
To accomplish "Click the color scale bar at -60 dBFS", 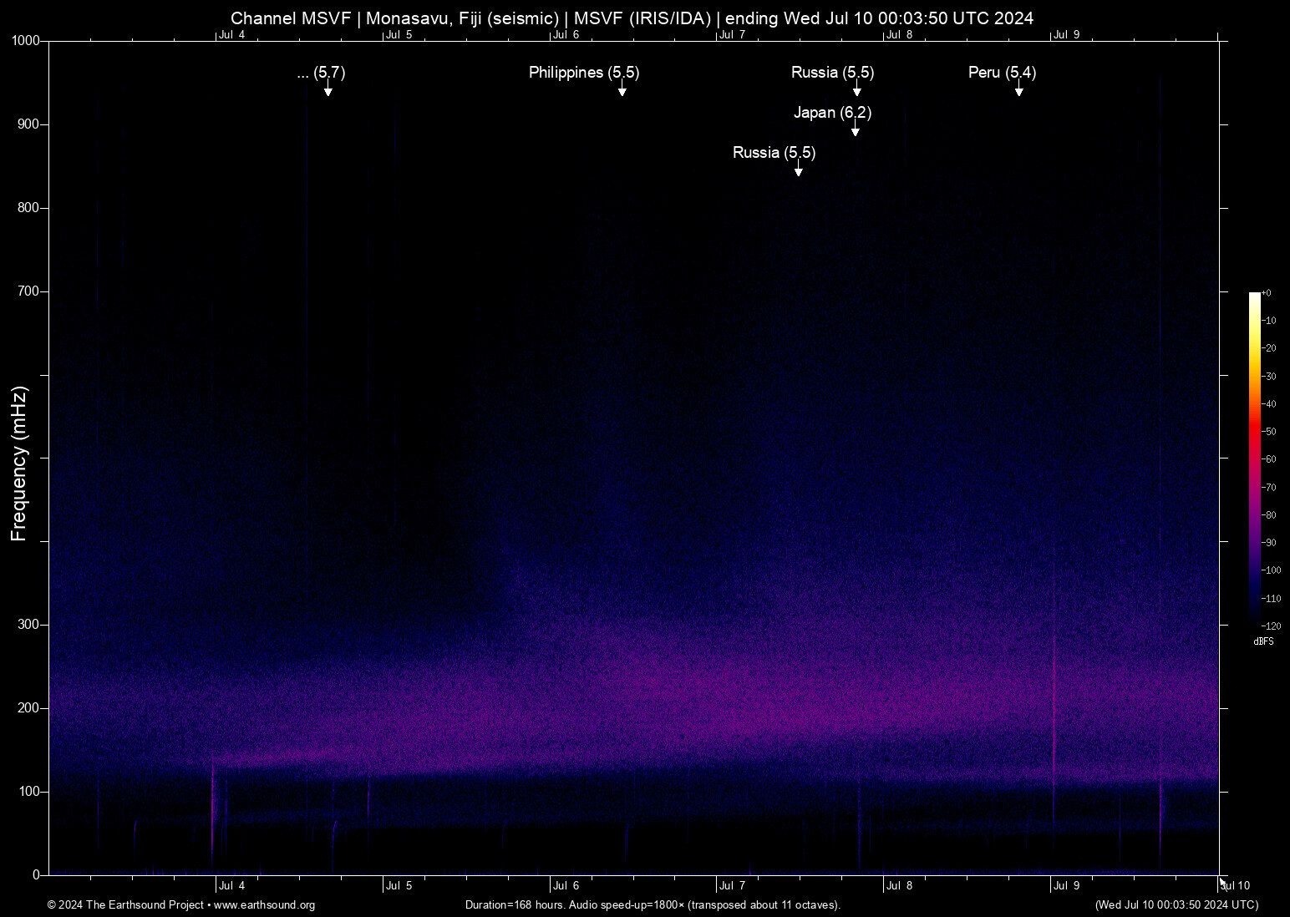I will tap(1254, 458).
